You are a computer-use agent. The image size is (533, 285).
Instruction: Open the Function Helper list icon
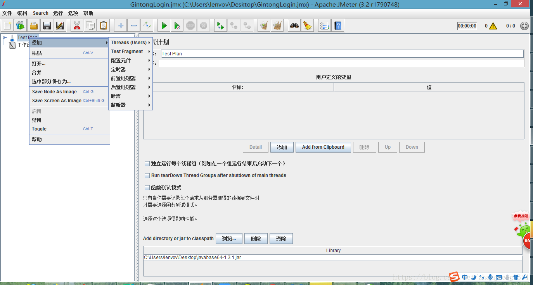[x=324, y=26]
